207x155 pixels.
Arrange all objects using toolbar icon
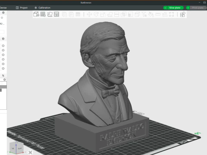[56, 14]
